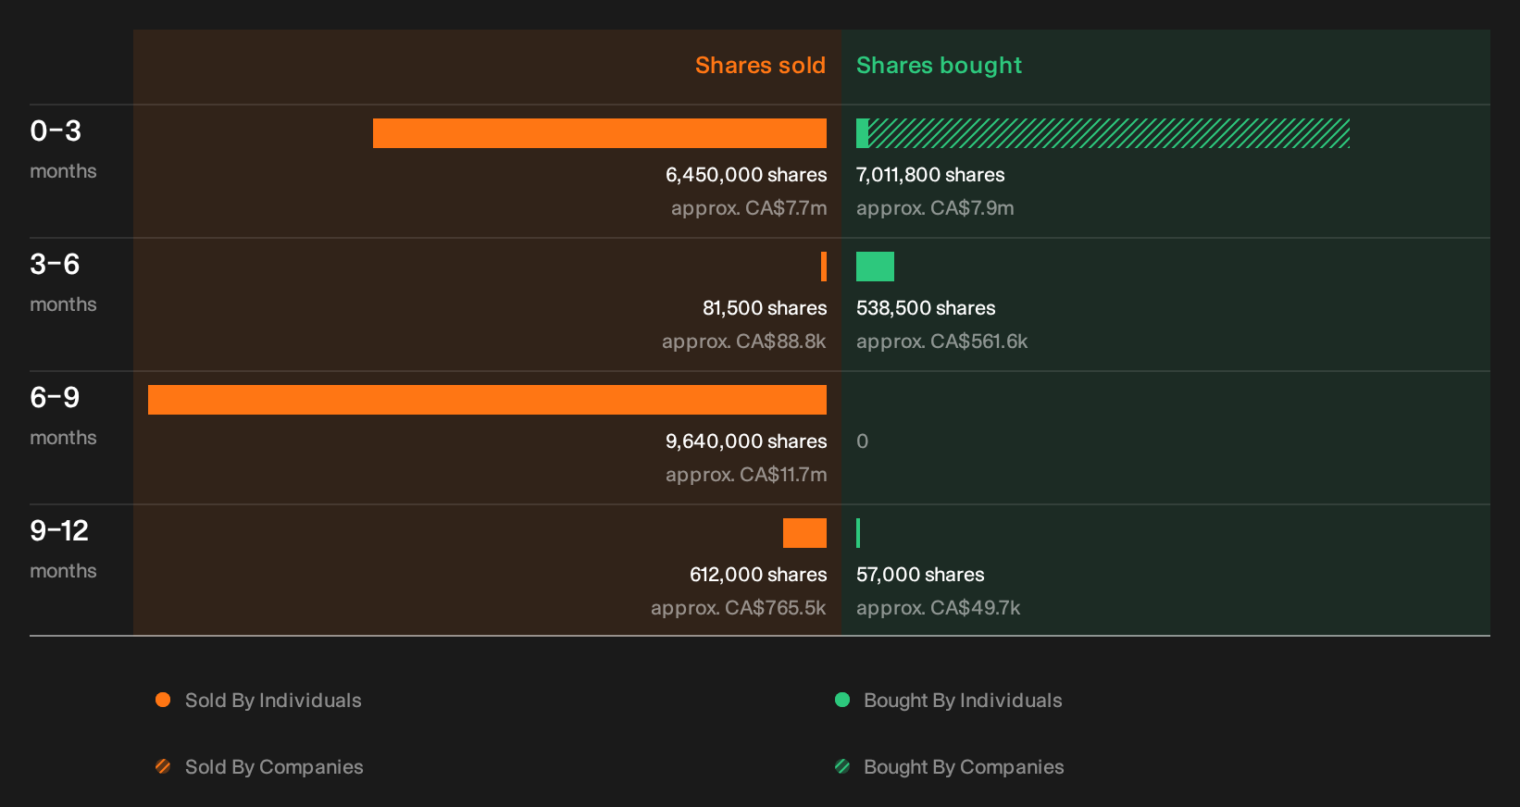Select the 0-3 months orange sold bar
Screen dimensions: 1520x807
pos(600,133)
